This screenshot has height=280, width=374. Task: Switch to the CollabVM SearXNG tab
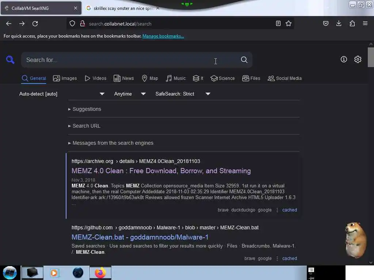pos(41,8)
